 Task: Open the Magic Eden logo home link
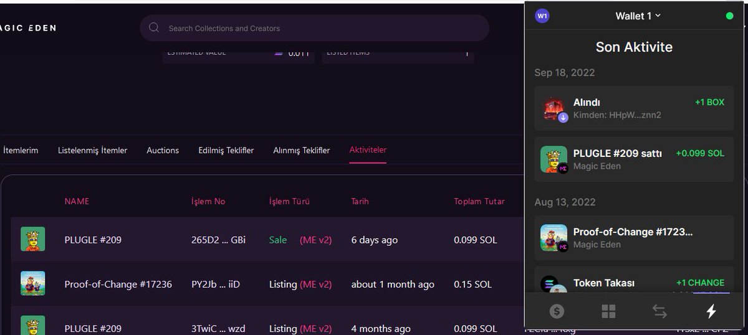click(27, 28)
